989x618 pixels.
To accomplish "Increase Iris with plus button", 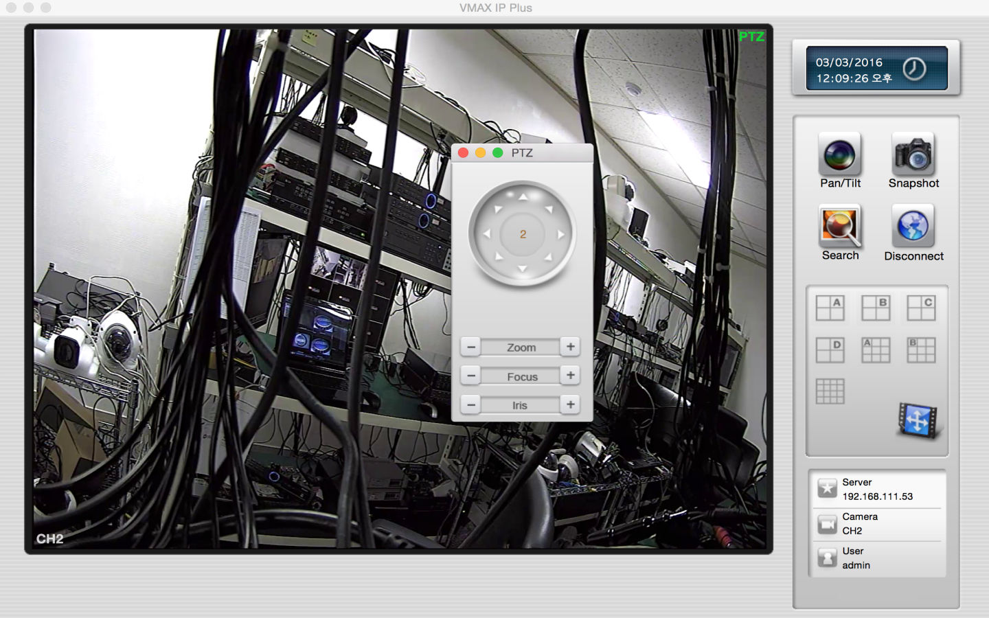I will pyautogui.click(x=570, y=404).
